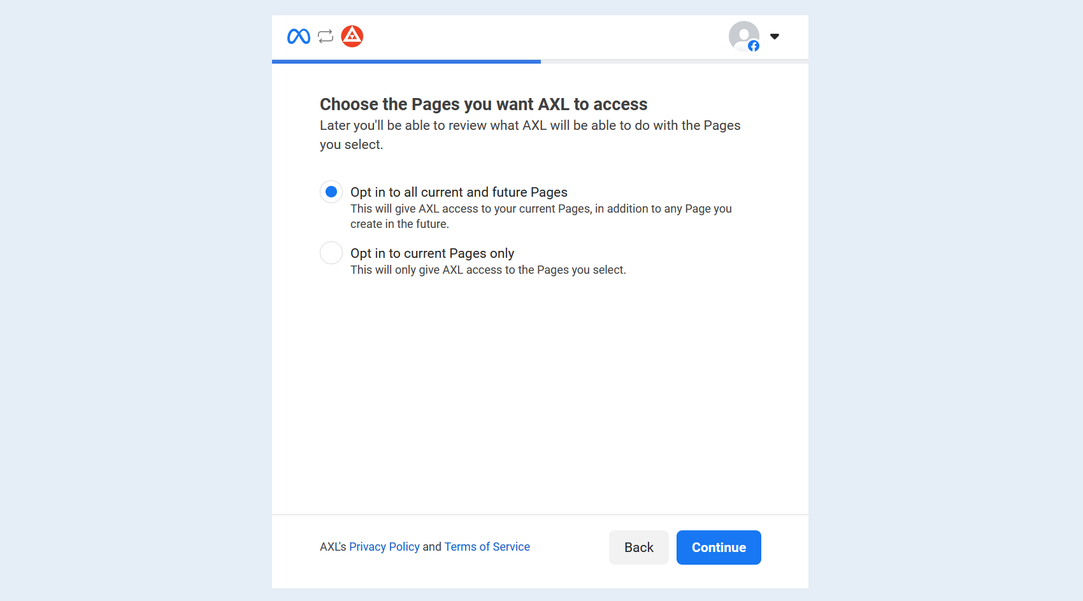
Task: Open the Terms of Service link
Action: pos(487,547)
